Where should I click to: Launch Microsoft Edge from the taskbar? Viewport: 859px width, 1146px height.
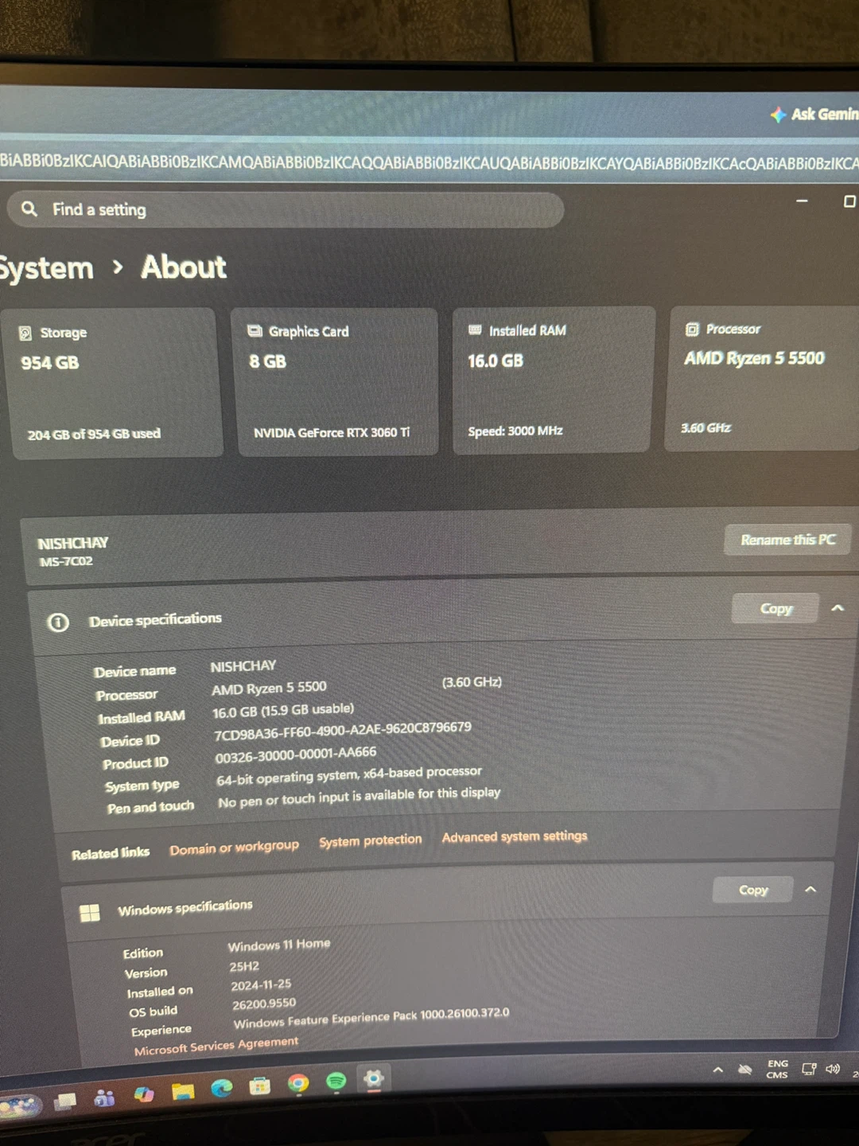(x=222, y=1088)
